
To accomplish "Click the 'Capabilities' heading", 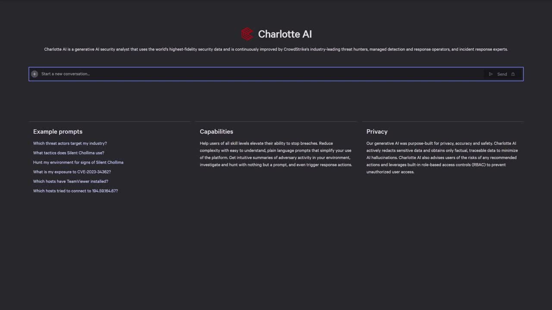I will pos(216,132).
